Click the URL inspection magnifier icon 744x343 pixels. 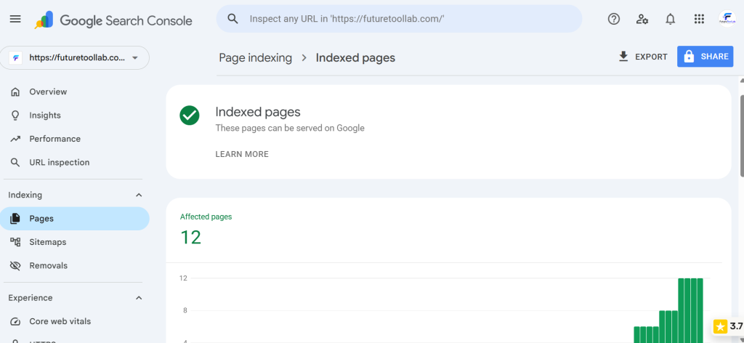point(15,162)
